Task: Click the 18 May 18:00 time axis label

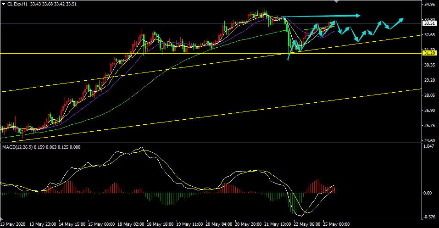Action: pos(160,224)
